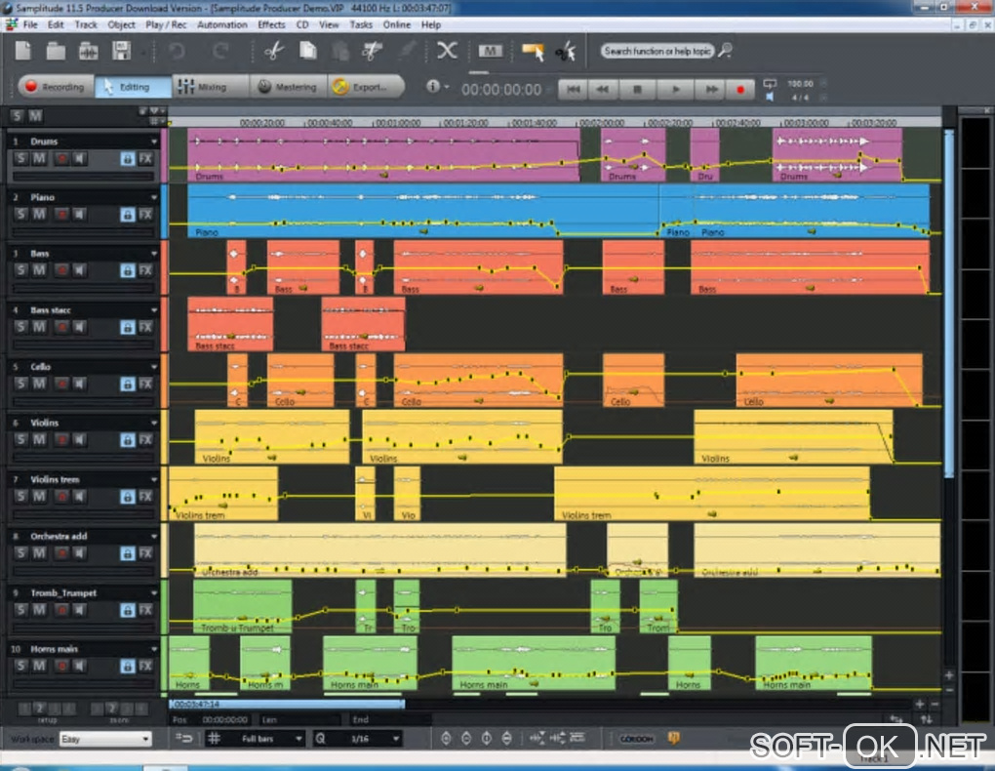Image resolution: width=995 pixels, height=771 pixels.
Task: Open FX on Horns main track
Action: pos(146,667)
